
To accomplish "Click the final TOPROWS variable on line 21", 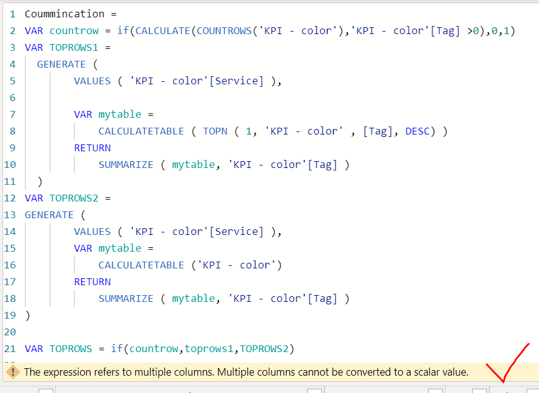I will tap(71, 349).
